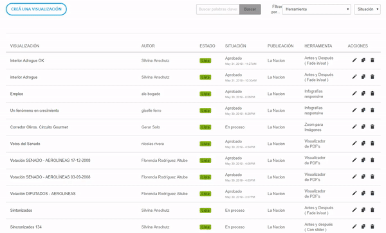Image resolution: width=386 pixels, height=233 pixels.
Task: Duplicate the 'Sintonizados' visualization
Action: pyautogui.click(x=363, y=210)
